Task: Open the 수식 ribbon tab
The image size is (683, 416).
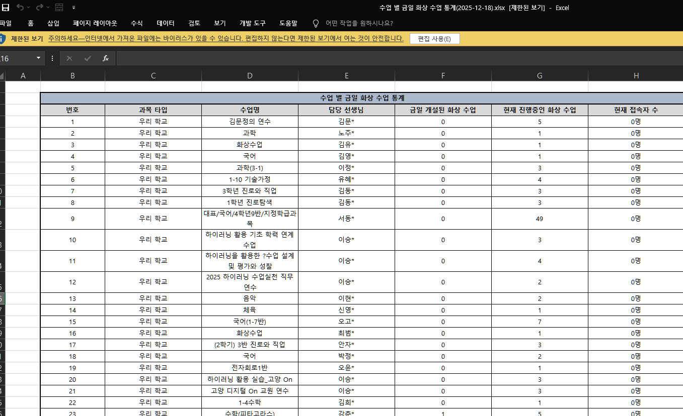Action: [x=136, y=23]
